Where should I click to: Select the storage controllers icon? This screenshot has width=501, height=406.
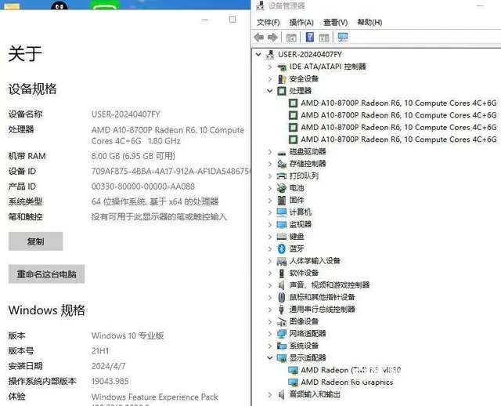point(282,164)
